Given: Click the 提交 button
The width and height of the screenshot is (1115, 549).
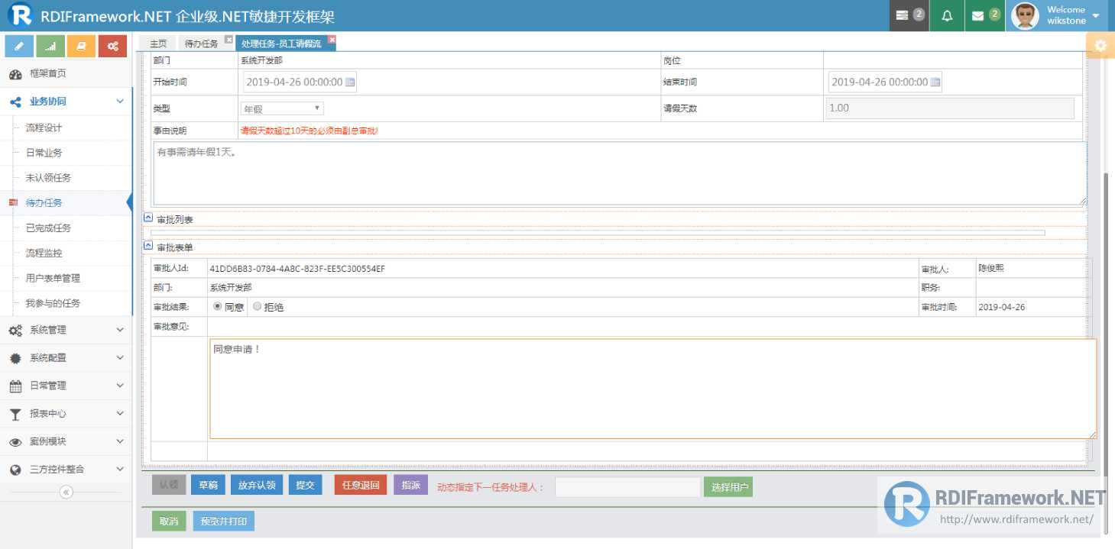Looking at the screenshot, I should coord(305,485).
